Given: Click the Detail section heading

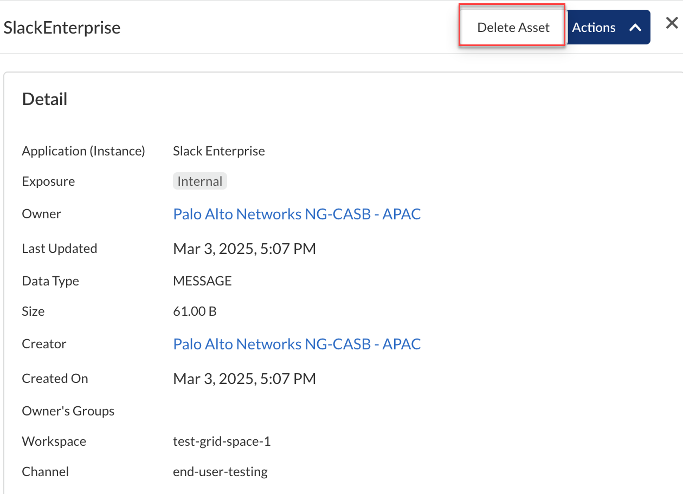Looking at the screenshot, I should click(44, 99).
